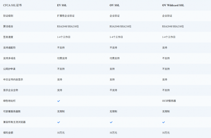Image resolution: width=211 pixels, height=138 pixels.
Task: Click 1-4个工作日 in EV SSL column
Action: point(64,37)
